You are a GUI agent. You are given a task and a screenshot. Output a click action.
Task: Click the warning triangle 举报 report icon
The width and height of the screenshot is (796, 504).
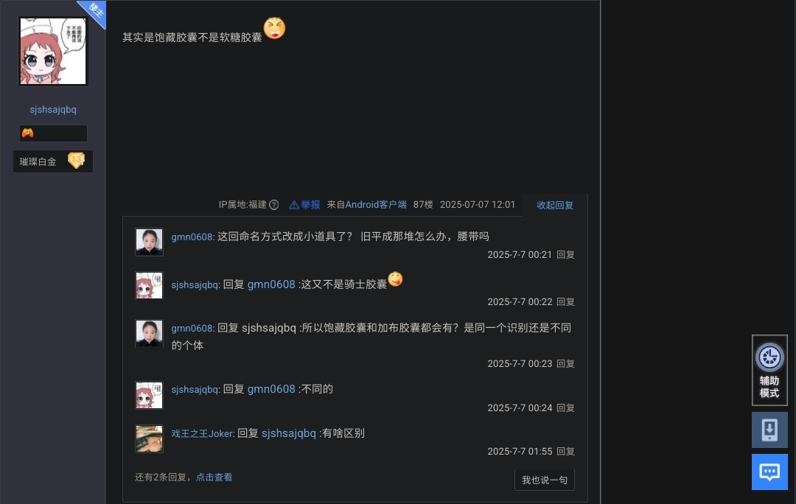coord(294,205)
